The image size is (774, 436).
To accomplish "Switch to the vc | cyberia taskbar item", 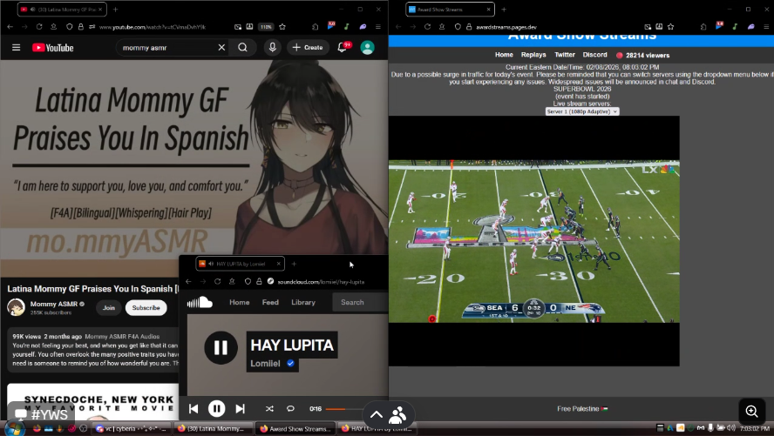I will (132, 429).
